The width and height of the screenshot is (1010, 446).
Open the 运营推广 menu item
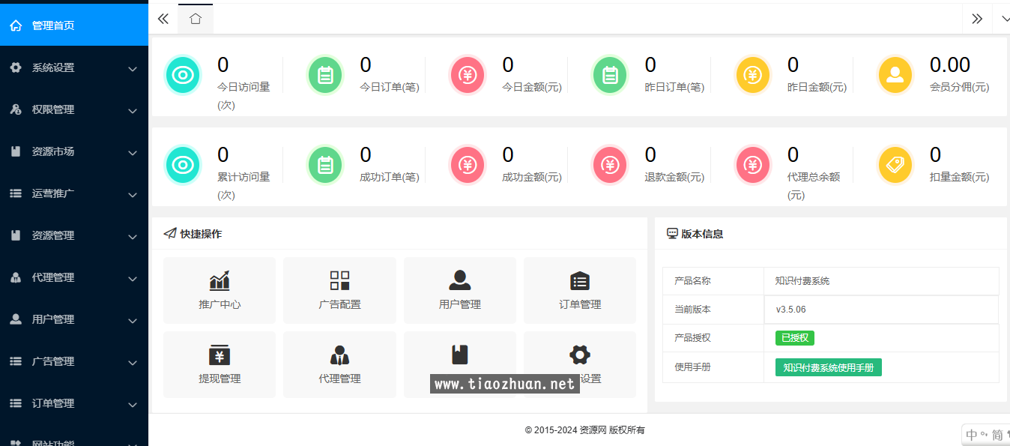[74, 194]
